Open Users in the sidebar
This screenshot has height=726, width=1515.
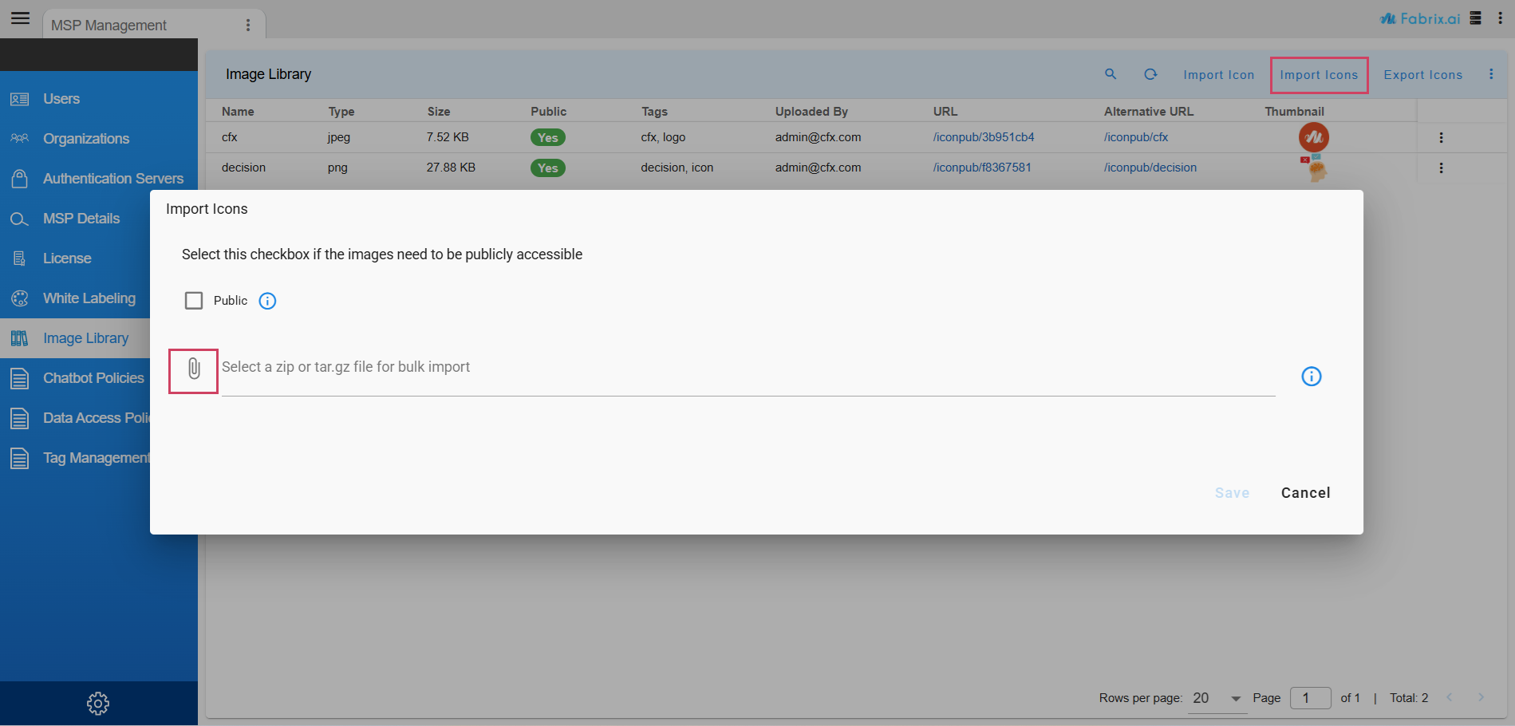[61, 99]
